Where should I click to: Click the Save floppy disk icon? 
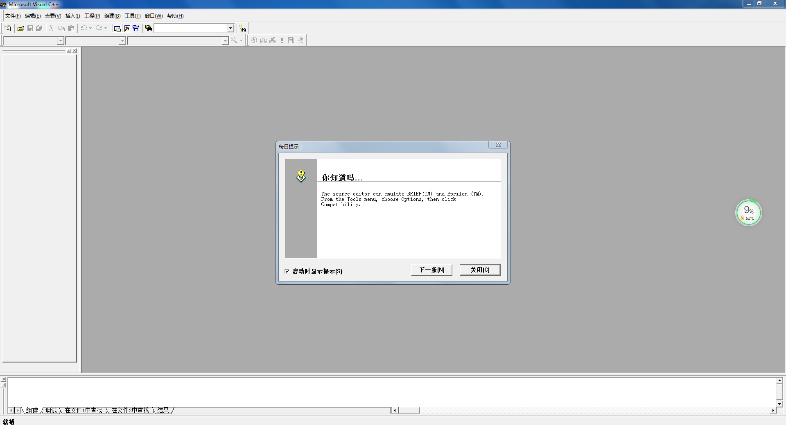point(30,28)
